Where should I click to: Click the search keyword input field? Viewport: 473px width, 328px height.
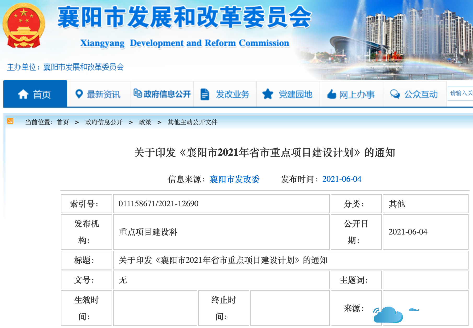click(461, 93)
